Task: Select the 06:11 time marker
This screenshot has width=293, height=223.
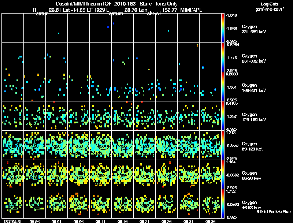Action: click(x=100, y=221)
